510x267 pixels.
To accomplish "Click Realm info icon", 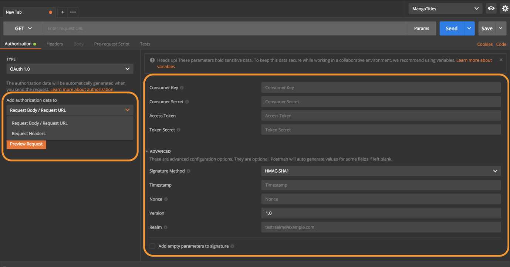I will pyautogui.click(x=165, y=227).
